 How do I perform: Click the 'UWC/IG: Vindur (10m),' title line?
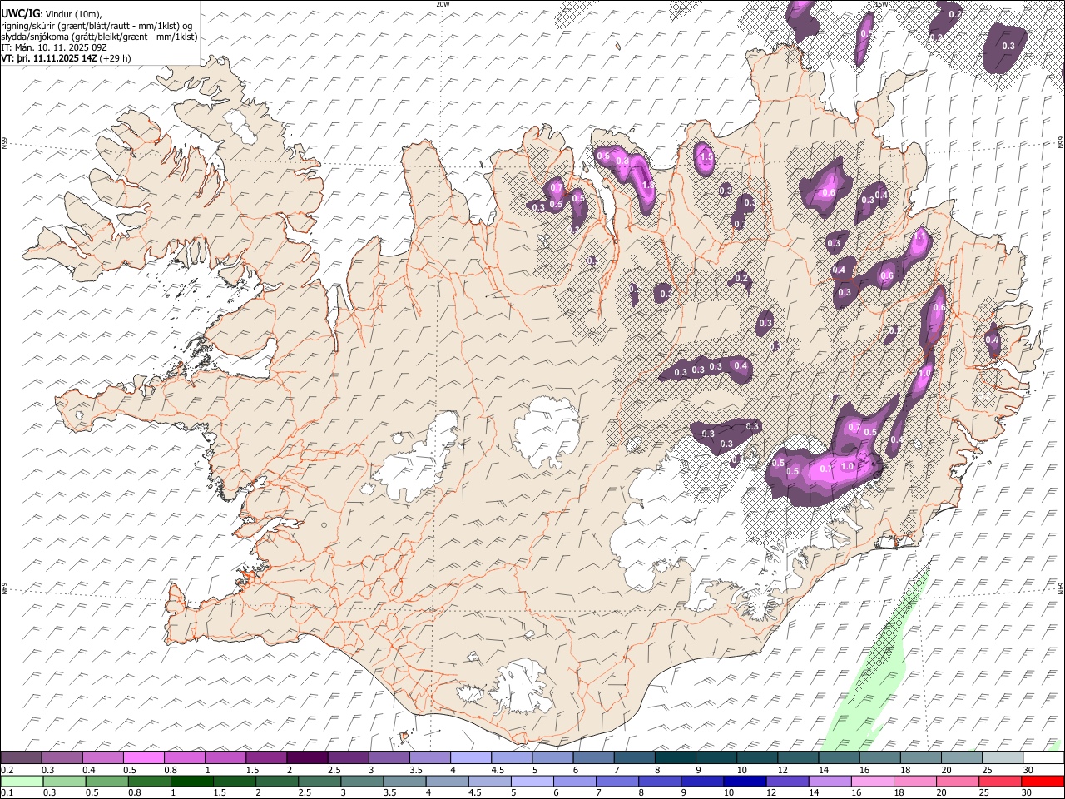[52, 14]
